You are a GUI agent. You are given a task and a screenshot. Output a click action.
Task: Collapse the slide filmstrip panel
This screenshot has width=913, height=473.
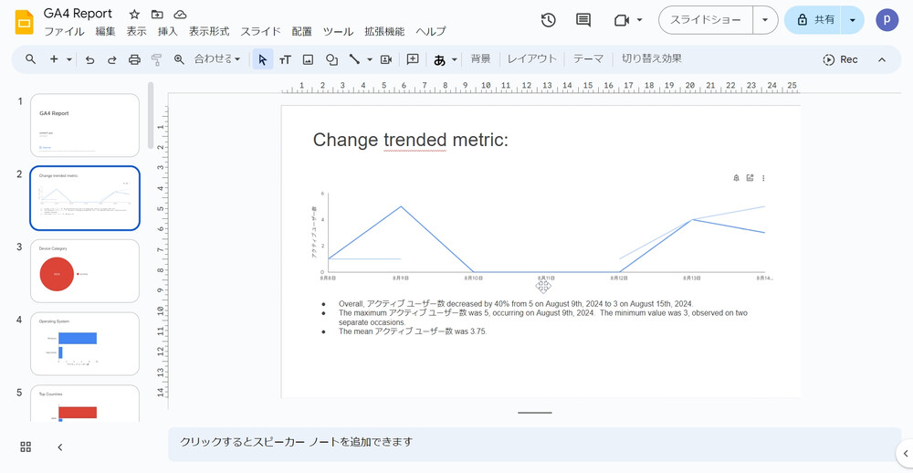click(60, 447)
